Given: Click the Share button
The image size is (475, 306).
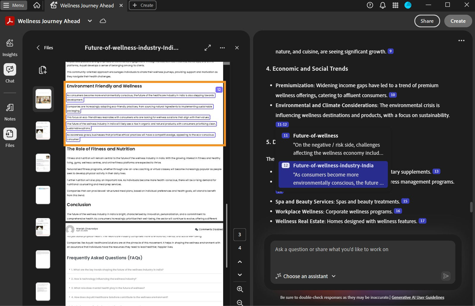Looking at the screenshot, I should click(x=427, y=21).
